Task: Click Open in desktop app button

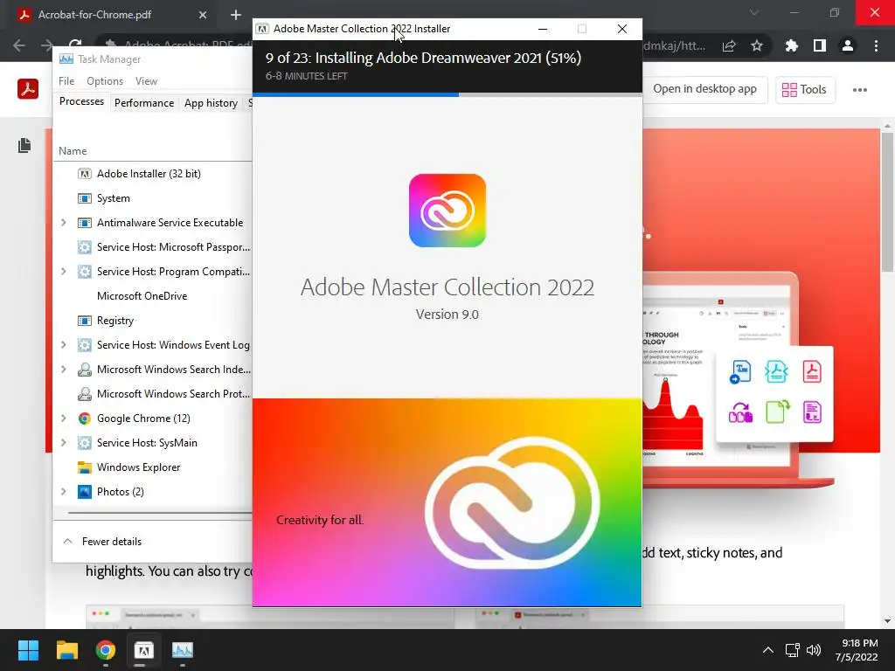Action: (x=704, y=89)
